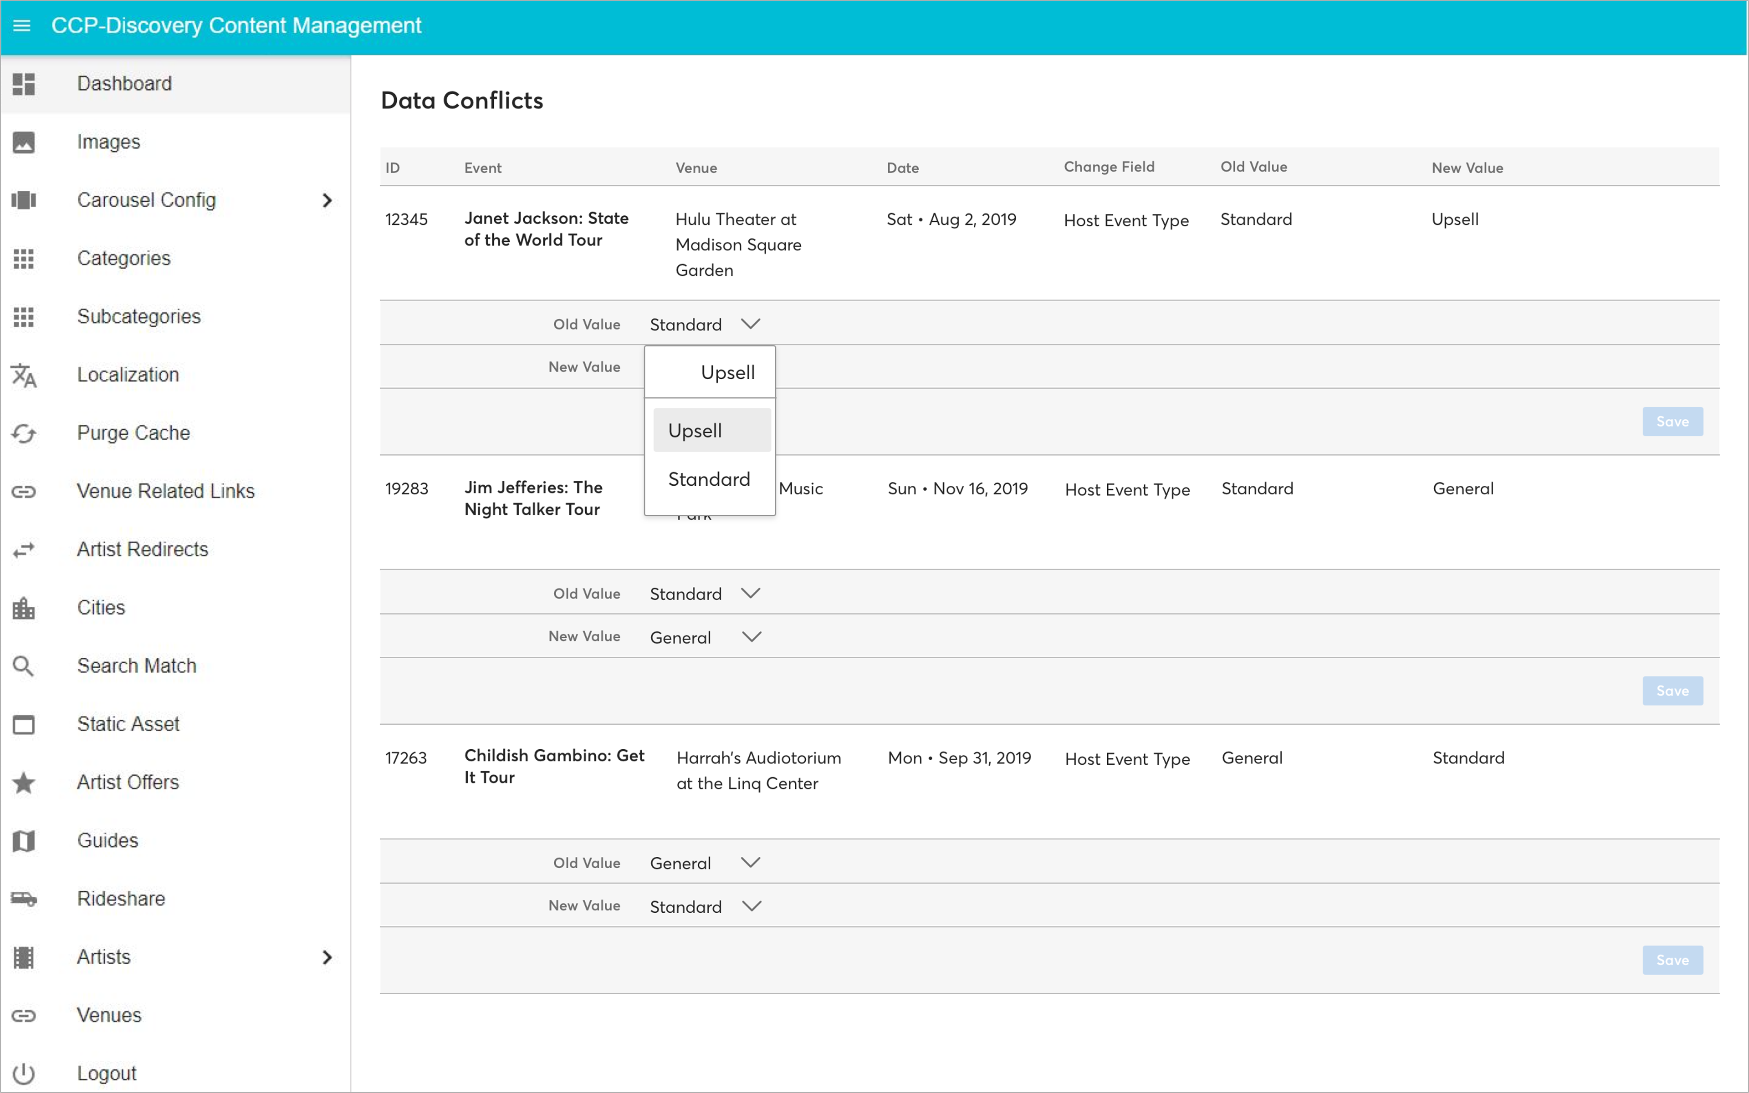Viewport: 1749px width, 1093px height.
Task: Open Rideshare in sidebar
Action: pyautogui.click(x=175, y=899)
